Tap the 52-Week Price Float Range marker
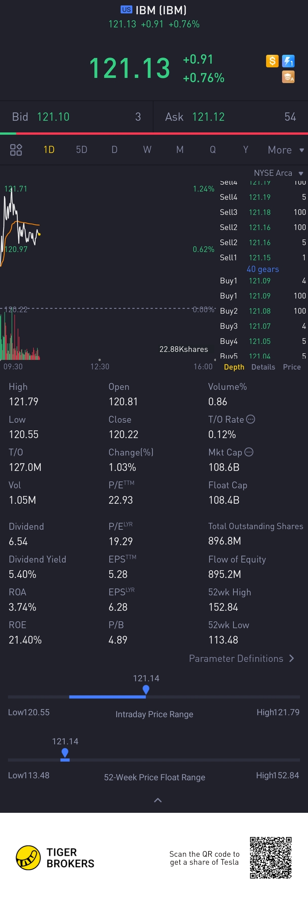This screenshot has width=308, height=903. click(65, 753)
